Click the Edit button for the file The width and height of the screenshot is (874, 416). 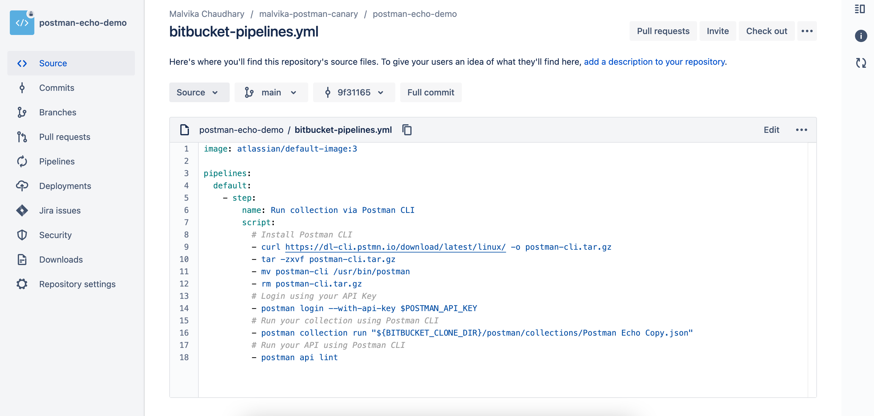click(771, 130)
